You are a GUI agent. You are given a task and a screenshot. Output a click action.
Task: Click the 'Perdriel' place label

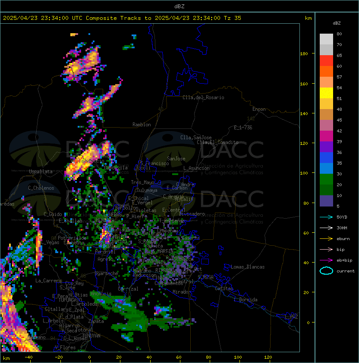coord(105,252)
